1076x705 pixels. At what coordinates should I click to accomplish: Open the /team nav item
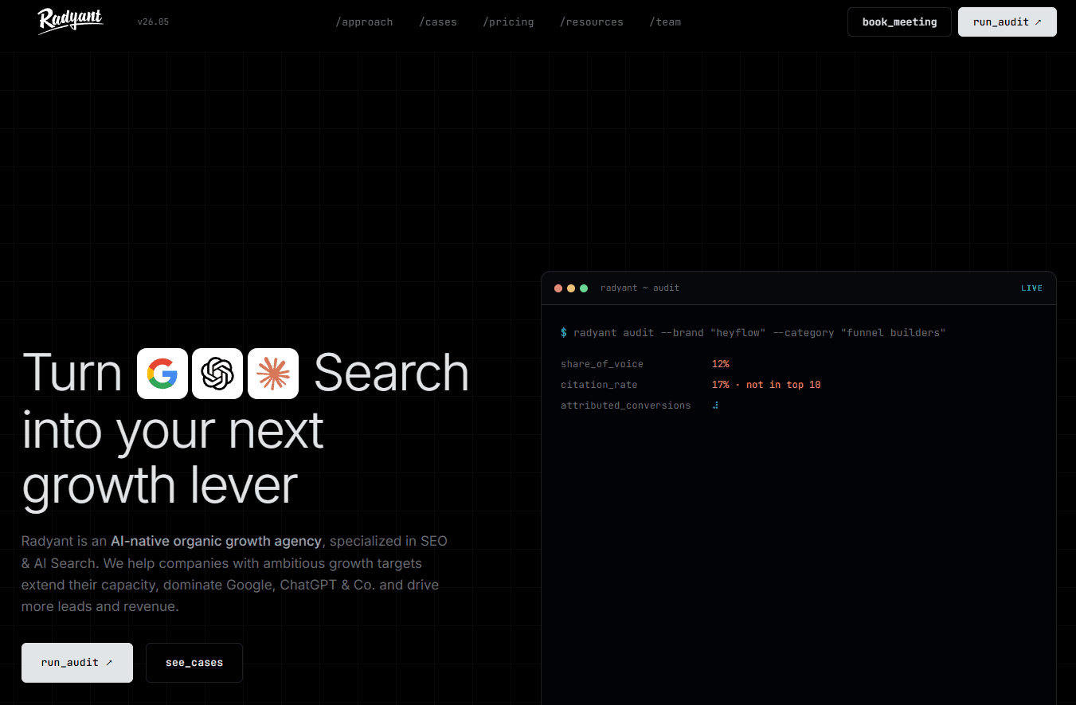click(665, 22)
